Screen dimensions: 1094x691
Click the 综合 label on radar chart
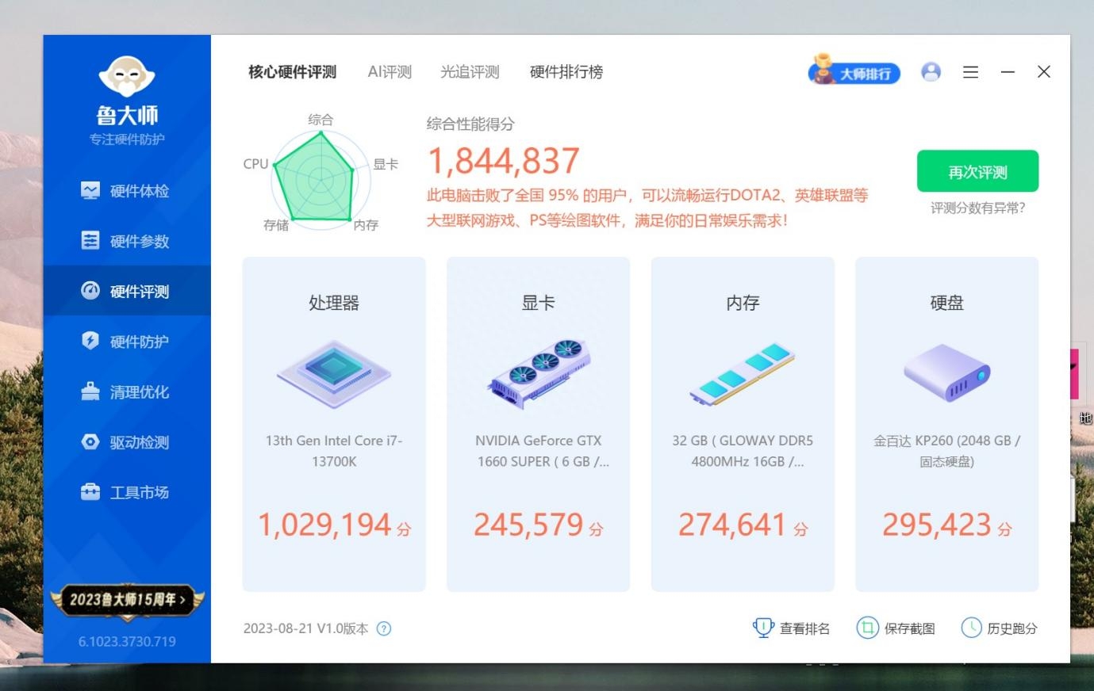point(321,120)
